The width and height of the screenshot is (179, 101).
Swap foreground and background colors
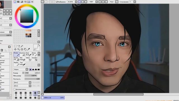39,45
